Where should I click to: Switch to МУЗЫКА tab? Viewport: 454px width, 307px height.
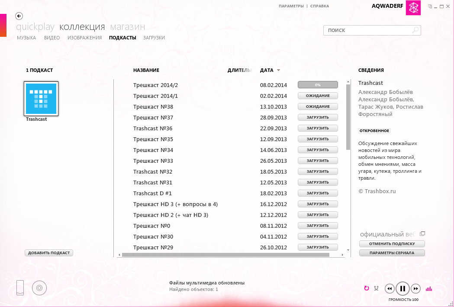[x=26, y=38]
